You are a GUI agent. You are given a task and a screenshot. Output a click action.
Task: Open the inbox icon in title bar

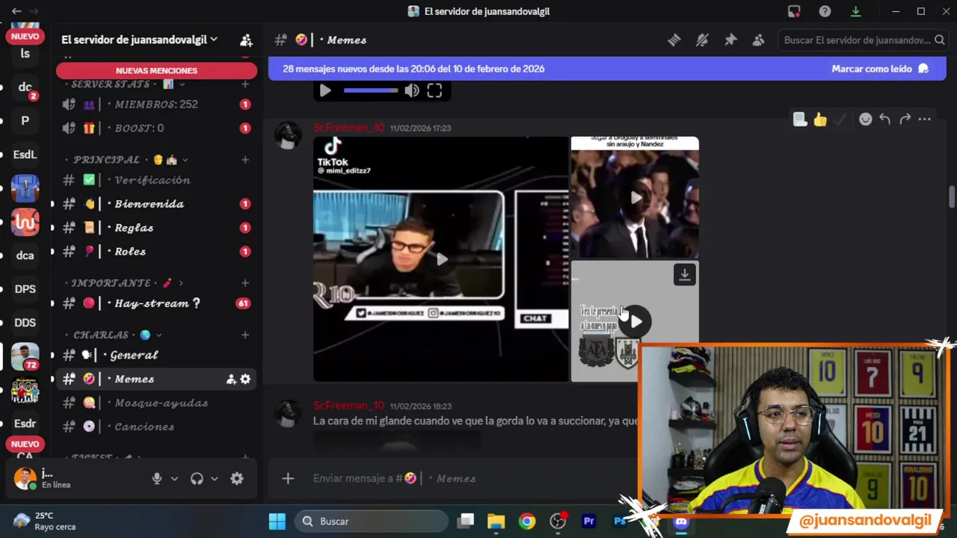[794, 11]
